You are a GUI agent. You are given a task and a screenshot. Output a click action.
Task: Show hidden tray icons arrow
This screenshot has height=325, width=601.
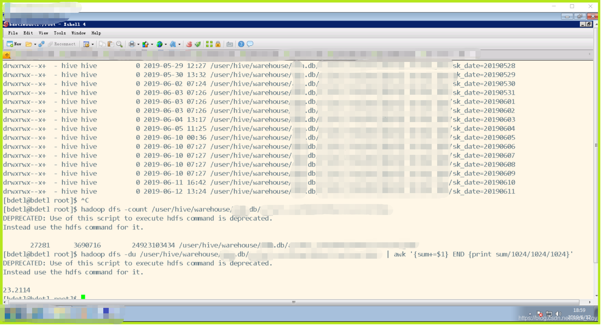point(530,314)
